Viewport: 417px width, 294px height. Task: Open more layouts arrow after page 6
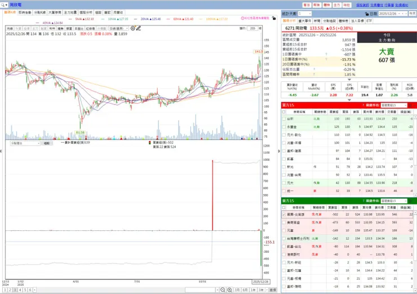pyautogui.click(x=35, y=289)
